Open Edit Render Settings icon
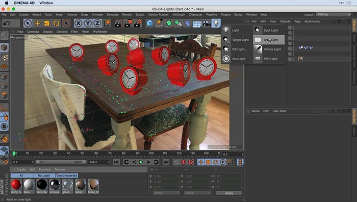 (x=138, y=23)
